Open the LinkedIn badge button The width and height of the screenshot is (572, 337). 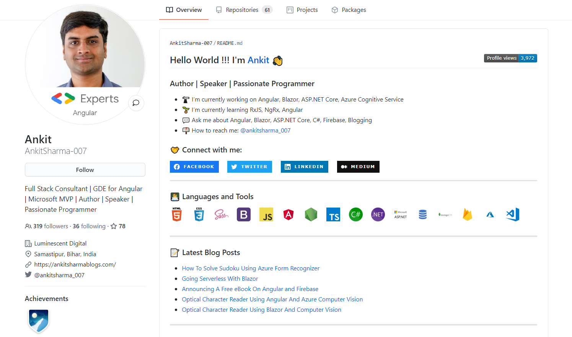[x=305, y=167]
